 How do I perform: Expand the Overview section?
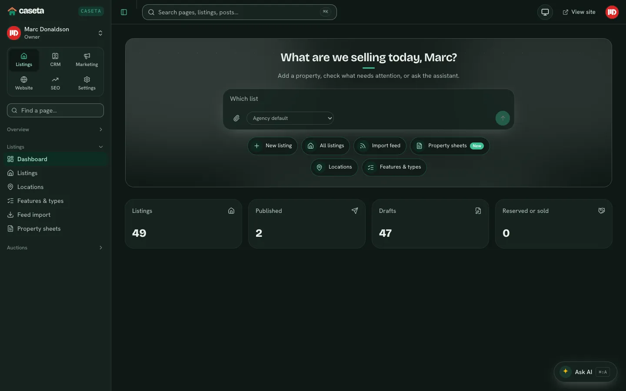click(55, 129)
